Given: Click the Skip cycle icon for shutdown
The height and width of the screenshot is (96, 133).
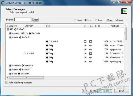Looking at the screenshot, I should 47,58.
